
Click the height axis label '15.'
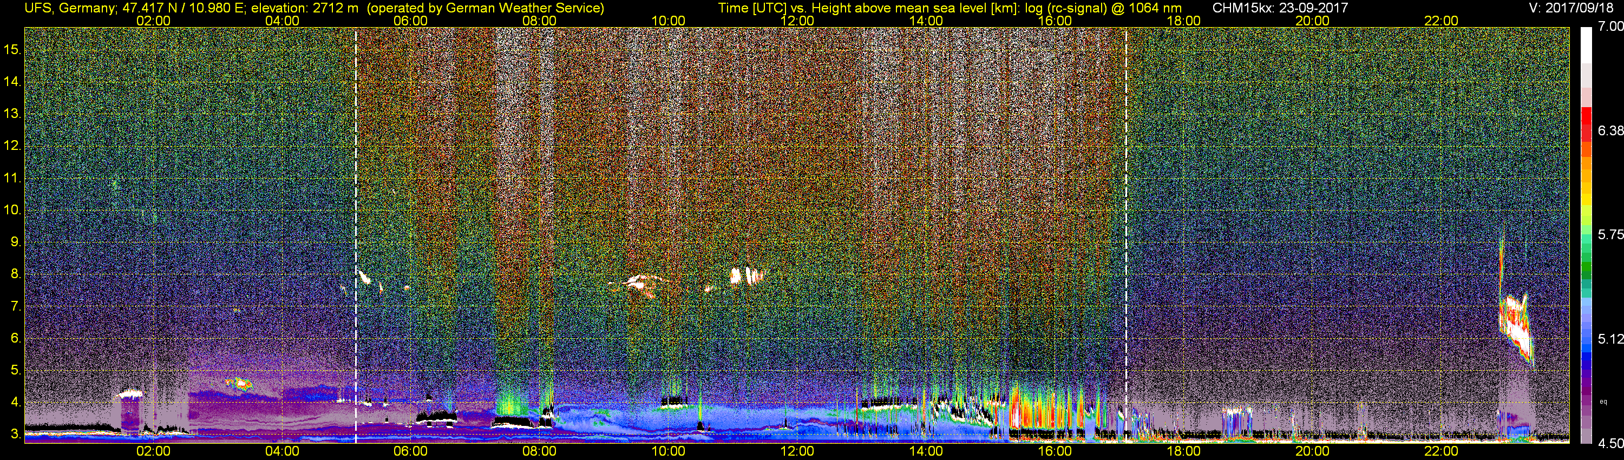coord(12,49)
